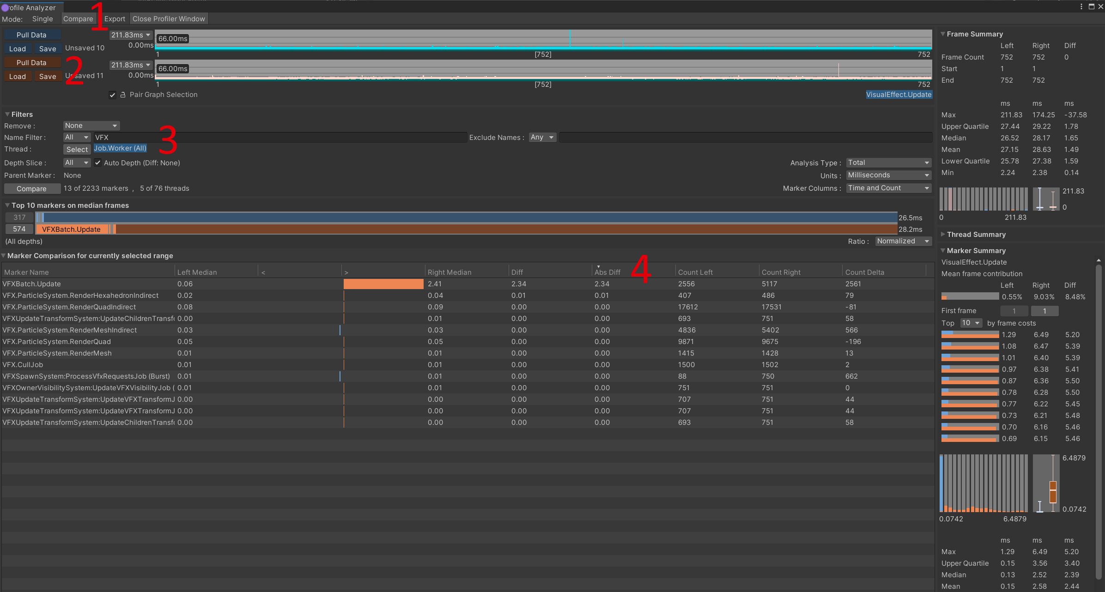The height and width of the screenshot is (592, 1105).
Task: Click frame number 317 in top markers
Action: click(19, 217)
